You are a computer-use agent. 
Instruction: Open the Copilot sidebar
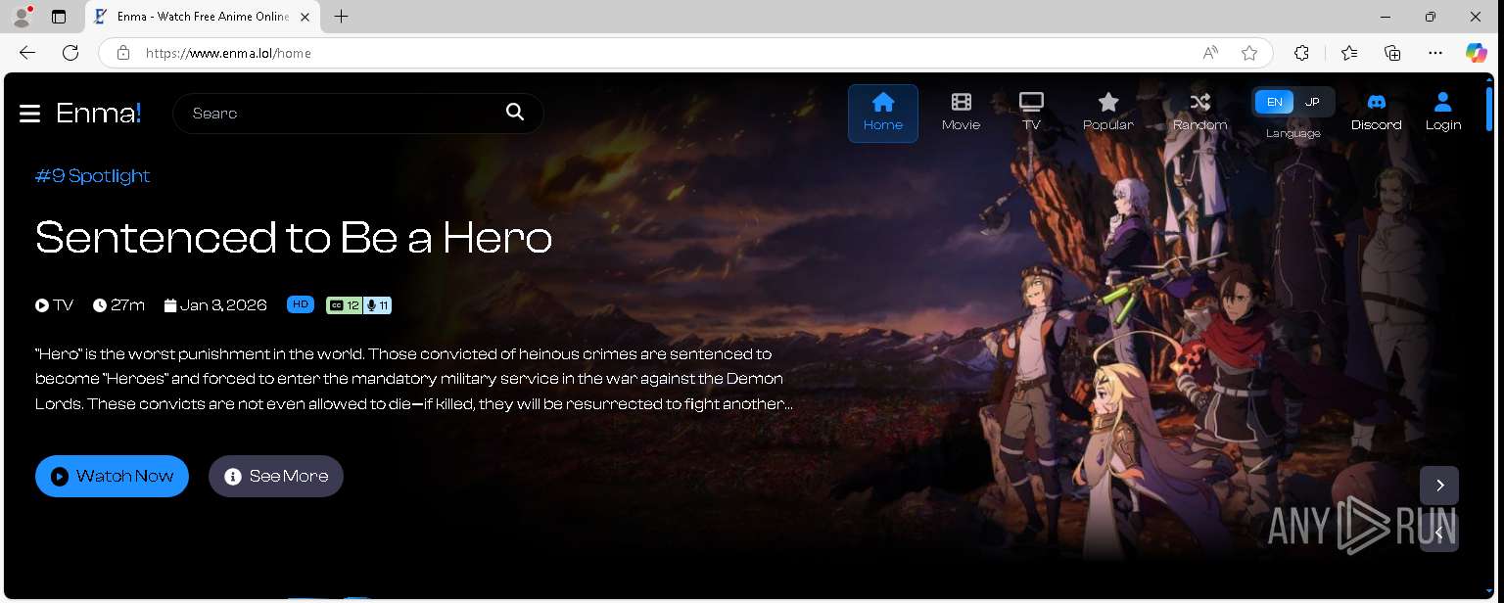1477,53
